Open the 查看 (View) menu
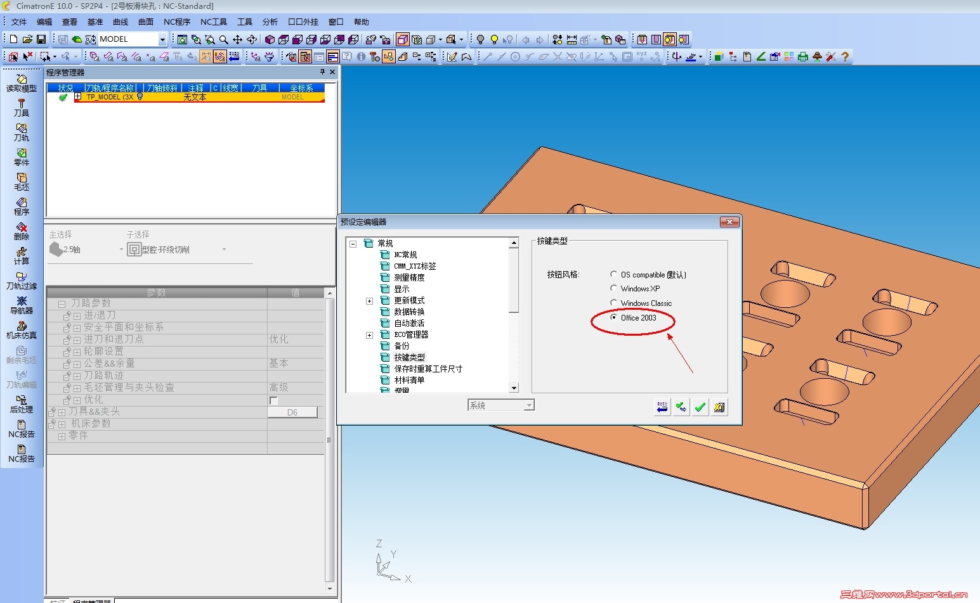The width and height of the screenshot is (980, 603). [70, 22]
